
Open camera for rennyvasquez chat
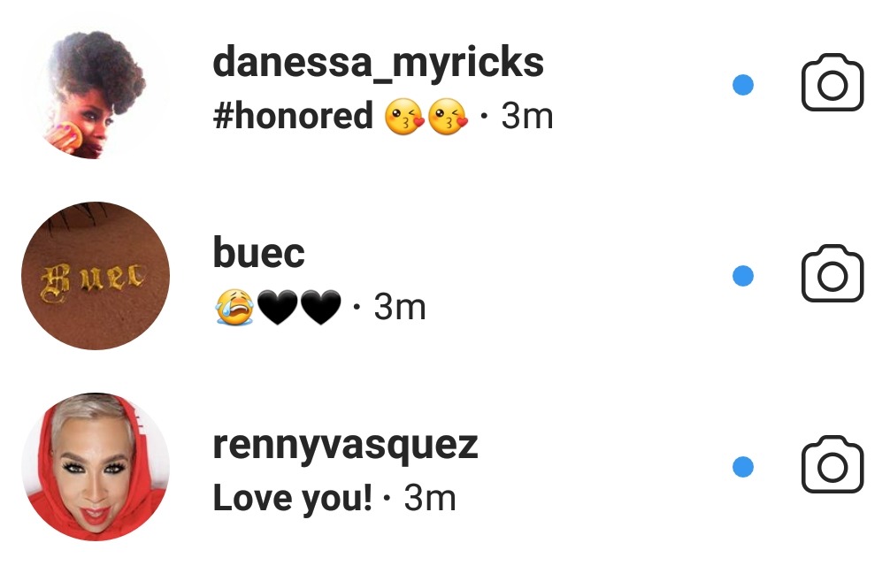click(x=832, y=466)
